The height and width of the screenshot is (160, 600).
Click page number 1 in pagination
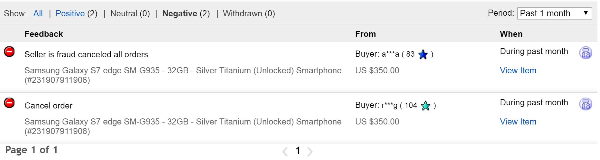(298, 150)
